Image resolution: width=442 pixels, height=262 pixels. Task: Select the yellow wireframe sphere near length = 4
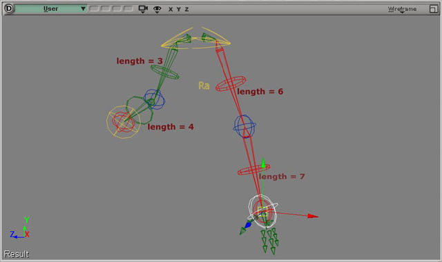(124, 122)
